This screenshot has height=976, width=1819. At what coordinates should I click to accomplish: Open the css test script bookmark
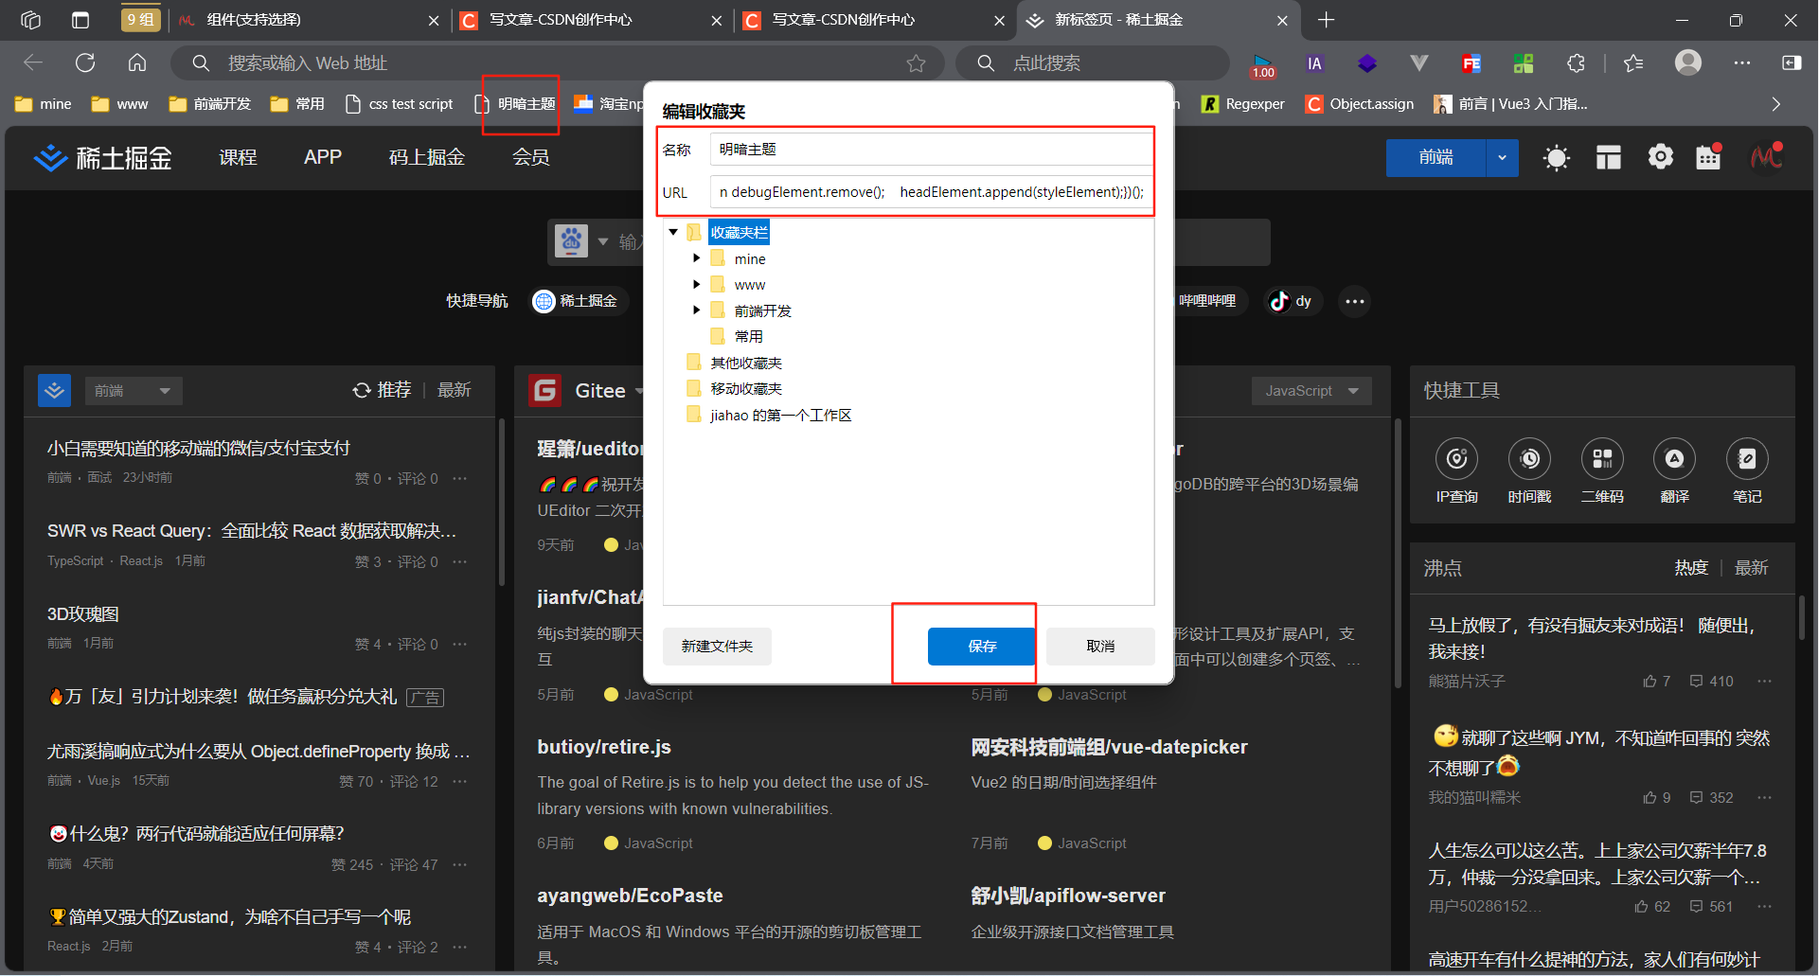[400, 104]
